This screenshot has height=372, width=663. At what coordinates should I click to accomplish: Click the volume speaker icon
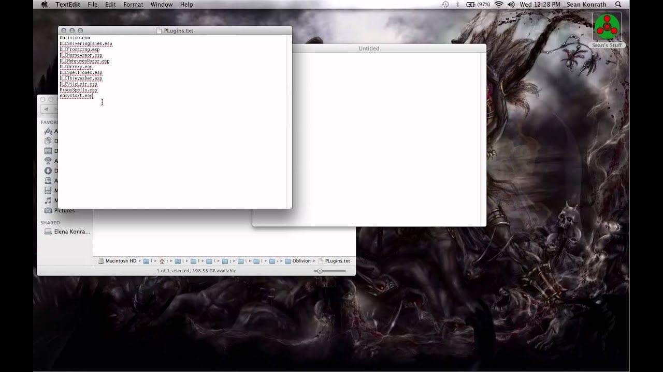[x=511, y=4]
